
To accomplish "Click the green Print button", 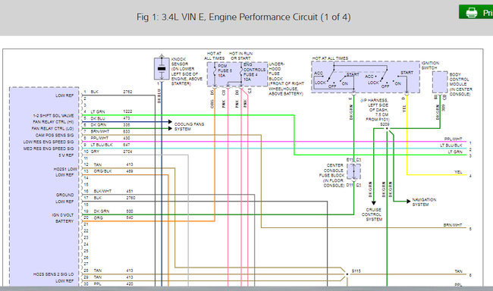I will click(476, 12).
